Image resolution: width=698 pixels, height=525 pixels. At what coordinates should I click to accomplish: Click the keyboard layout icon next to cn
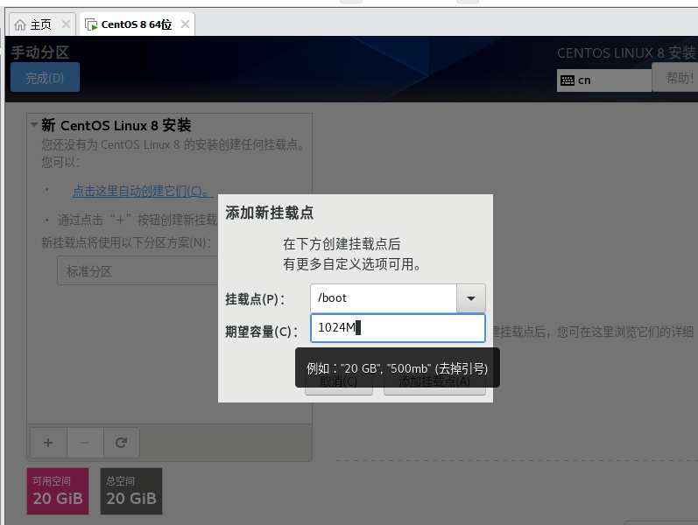tap(568, 80)
